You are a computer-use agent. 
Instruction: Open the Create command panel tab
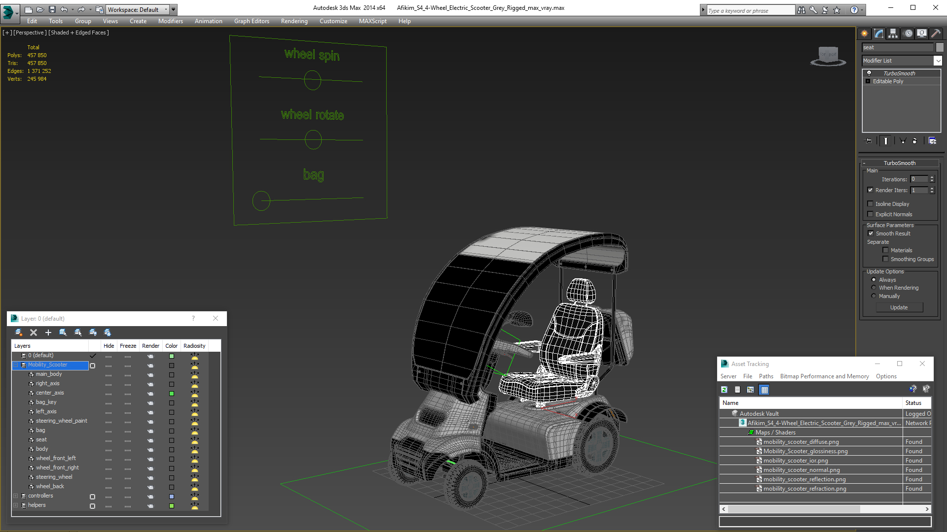pyautogui.click(x=864, y=33)
